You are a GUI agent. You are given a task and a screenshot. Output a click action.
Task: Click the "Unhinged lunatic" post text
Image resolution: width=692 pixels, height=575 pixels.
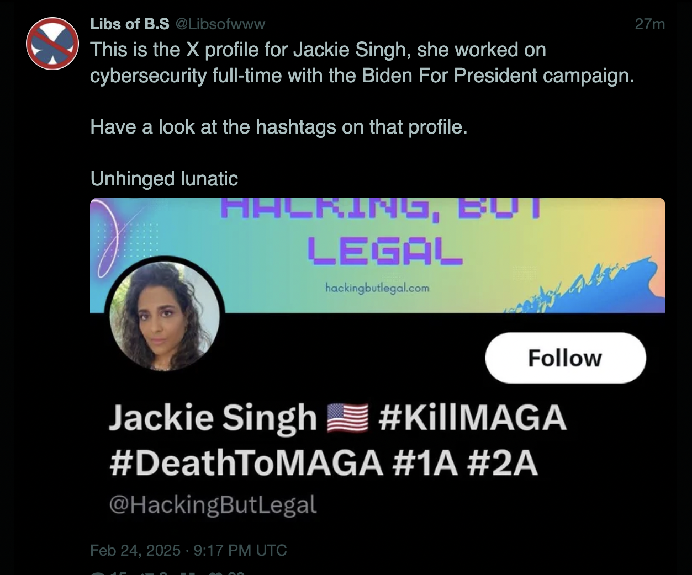(164, 178)
